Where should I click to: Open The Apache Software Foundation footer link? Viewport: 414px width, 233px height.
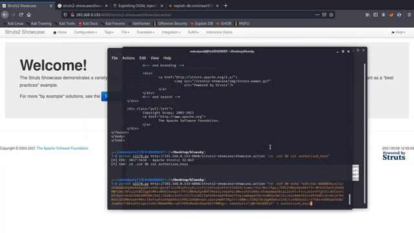[x=62, y=148]
